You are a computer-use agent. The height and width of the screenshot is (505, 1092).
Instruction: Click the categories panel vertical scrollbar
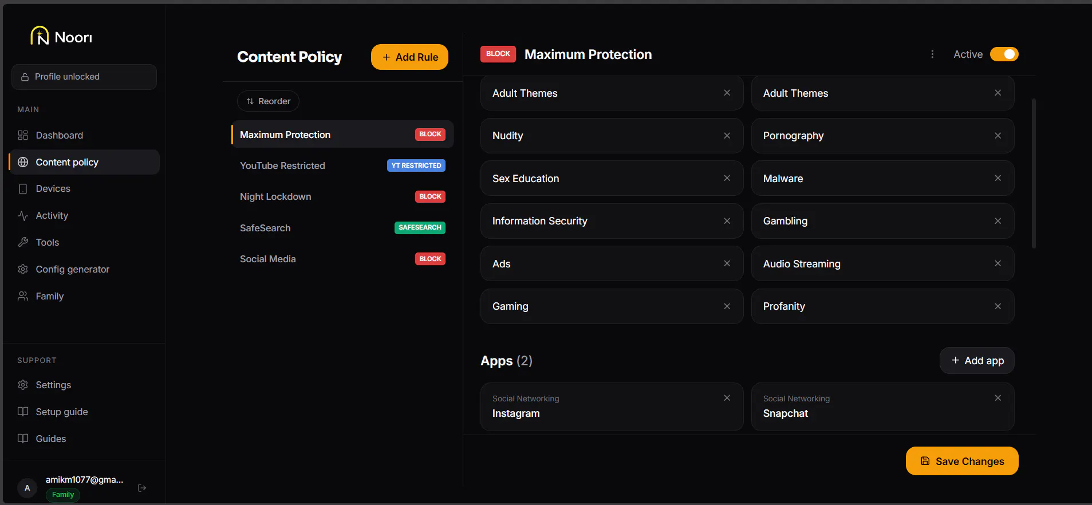1034,173
